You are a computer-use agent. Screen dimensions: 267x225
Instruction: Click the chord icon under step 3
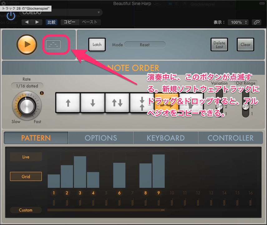(80, 202)
